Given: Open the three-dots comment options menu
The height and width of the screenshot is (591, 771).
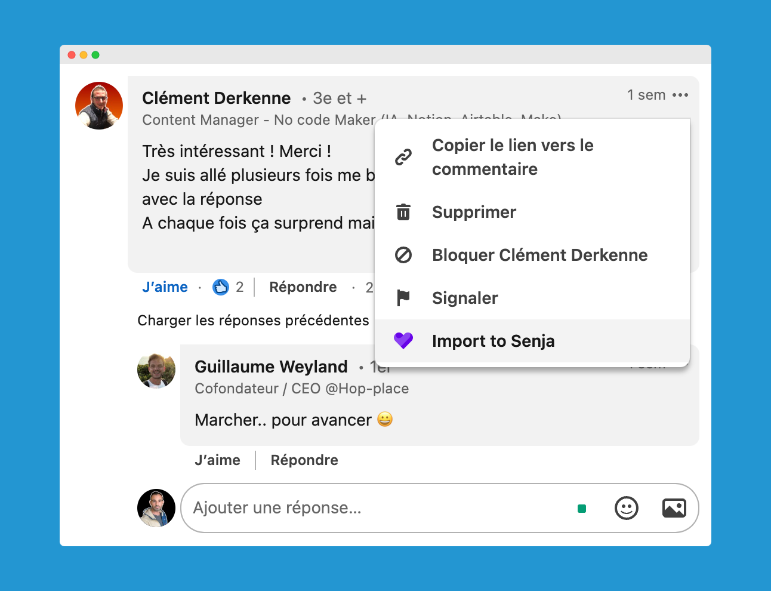Looking at the screenshot, I should pyautogui.click(x=680, y=95).
